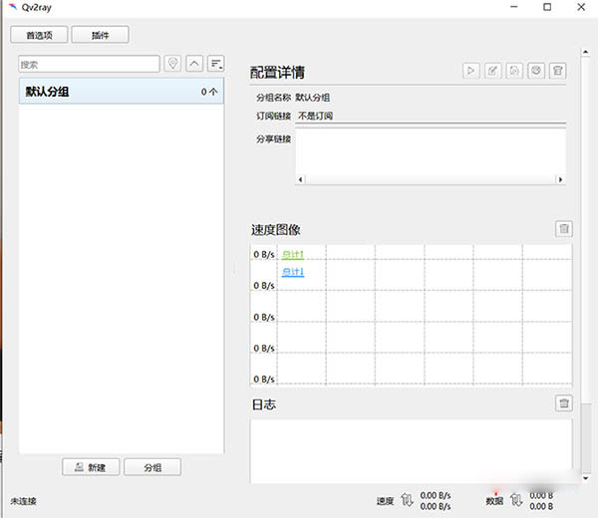Select the 默认分组 group row
This screenshot has width=598, height=518.
point(122,92)
